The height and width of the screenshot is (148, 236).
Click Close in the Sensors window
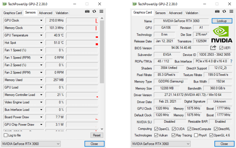(x=94, y=144)
